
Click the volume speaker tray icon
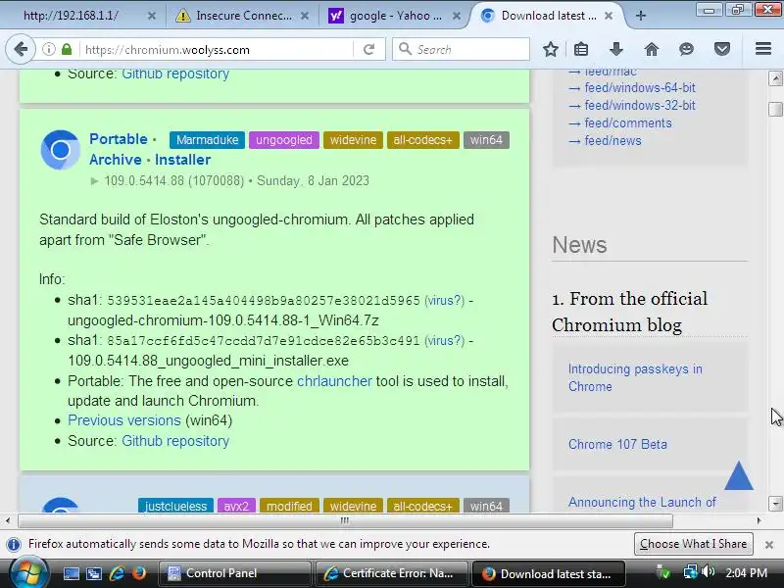pyautogui.click(x=708, y=572)
